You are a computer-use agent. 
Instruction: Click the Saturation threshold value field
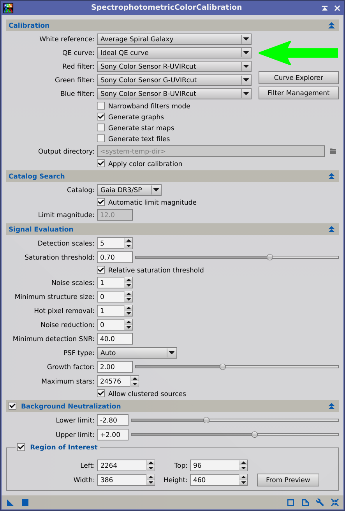coord(115,257)
